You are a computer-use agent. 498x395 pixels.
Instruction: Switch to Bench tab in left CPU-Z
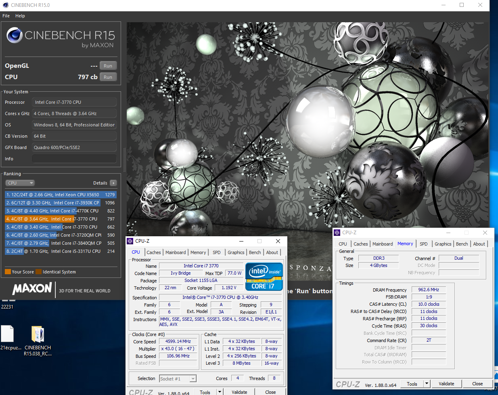255,252
